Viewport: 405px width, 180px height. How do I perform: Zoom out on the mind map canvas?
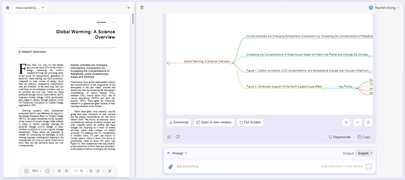pyautogui.click(x=357, y=122)
